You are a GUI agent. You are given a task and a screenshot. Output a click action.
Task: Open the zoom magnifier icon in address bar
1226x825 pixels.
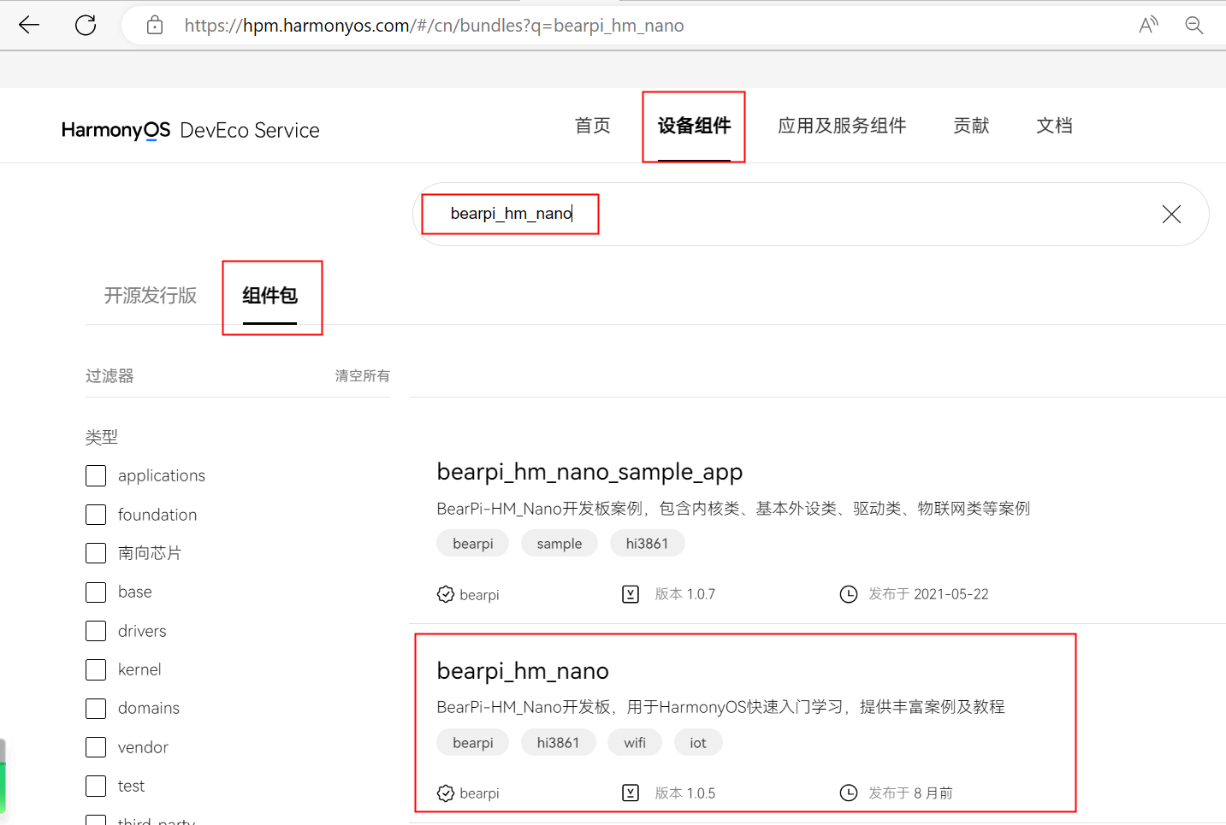pos(1194,25)
